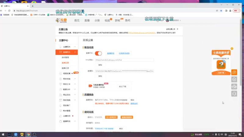Expand the 直播带货 section chevron
The width and height of the screenshot is (244, 137).
pyautogui.click(x=75, y=121)
